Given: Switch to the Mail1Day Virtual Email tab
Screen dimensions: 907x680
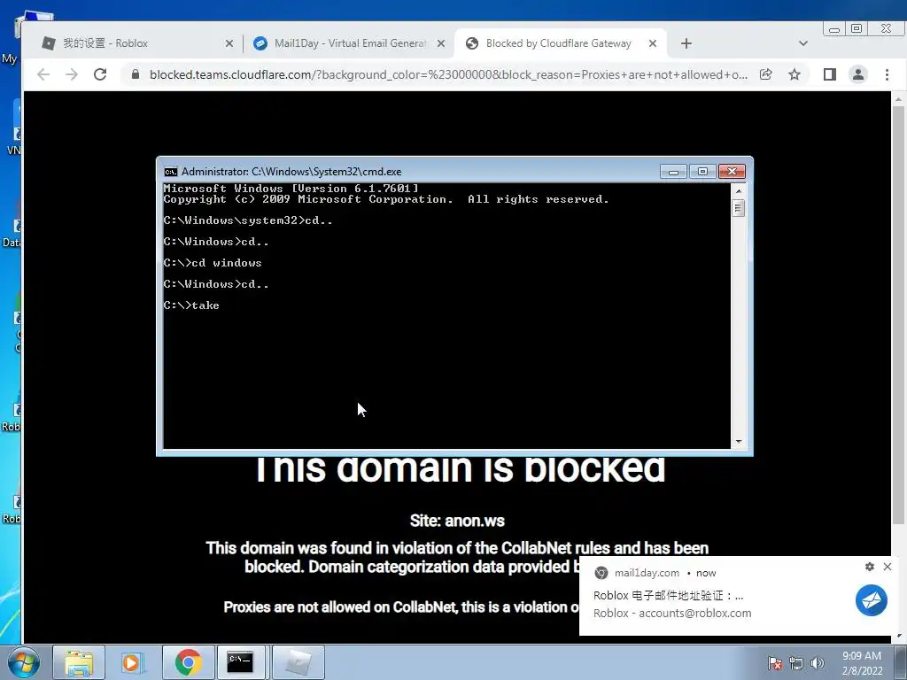Looking at the screenshot, I should (x=349, y=43).
